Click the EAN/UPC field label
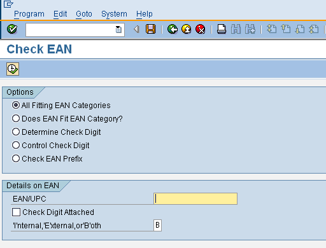Image resolution: width=326 pixels, height=248 pixels. point(29,199)
